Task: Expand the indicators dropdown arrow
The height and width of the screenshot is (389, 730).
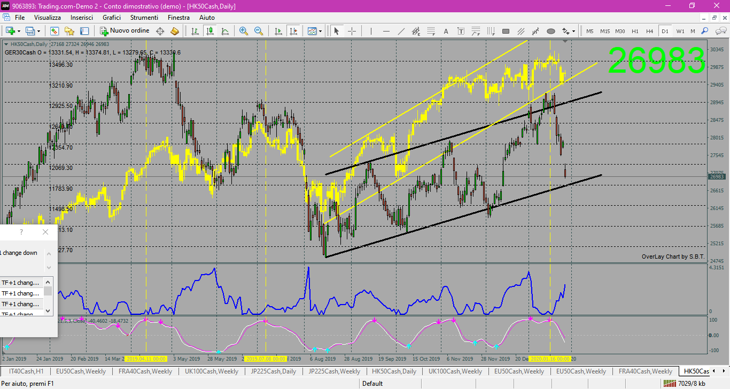Action: (x=320, y=31)
